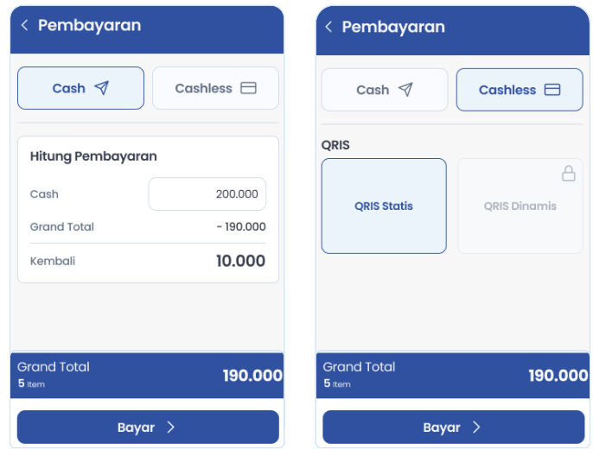593x450 pixels.
Task: Choose the QRIS Statis payment option
Action: pyautogui.click(x=384, y=206)
